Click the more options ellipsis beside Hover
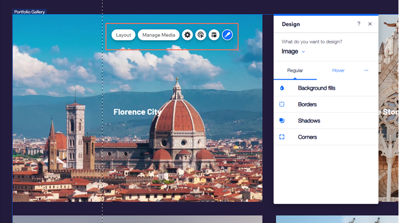The image size is (399, 223). click(366, 71)
